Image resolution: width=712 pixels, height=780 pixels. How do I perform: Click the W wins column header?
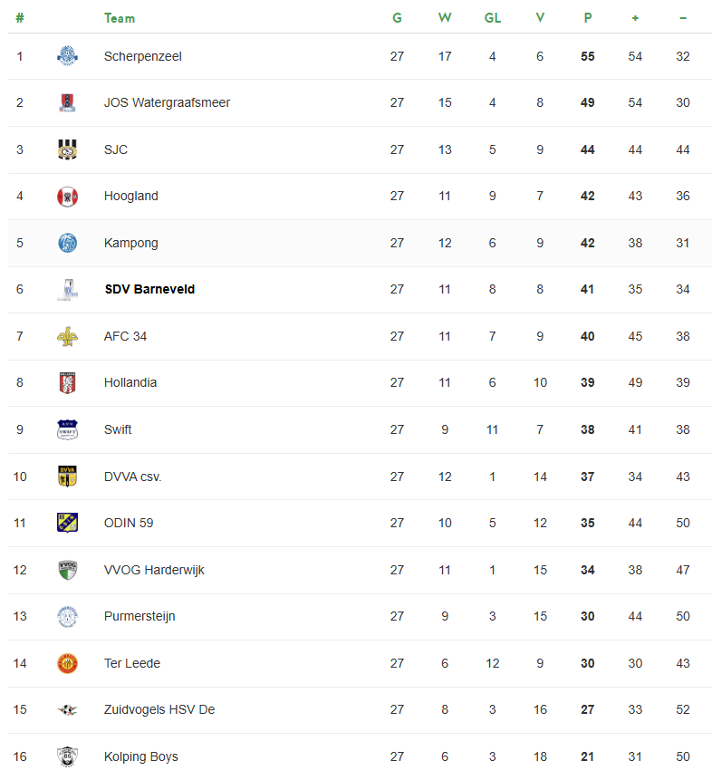pyautogui.click(x=444, y=18)
